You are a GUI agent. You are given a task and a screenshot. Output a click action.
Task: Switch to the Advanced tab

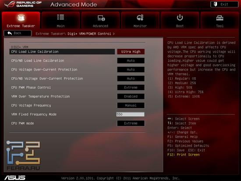point(100,20)
